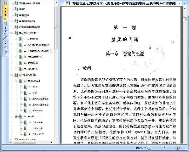Go to bookmark 五、本体论证明
The height and width of the screenshot is (152, 189).
(31, 63)
